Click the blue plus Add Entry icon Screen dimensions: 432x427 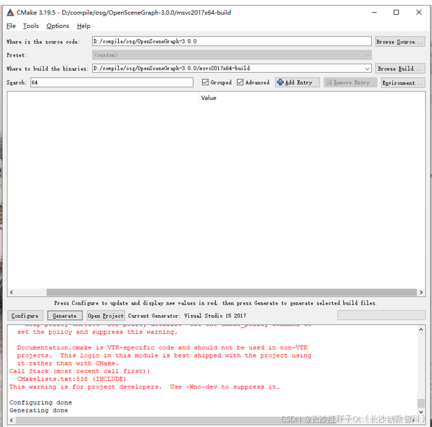click(x=280, y=82)
